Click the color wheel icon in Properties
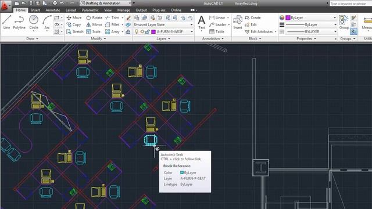This screenshot has height=209, width=372. pos(281,18)
